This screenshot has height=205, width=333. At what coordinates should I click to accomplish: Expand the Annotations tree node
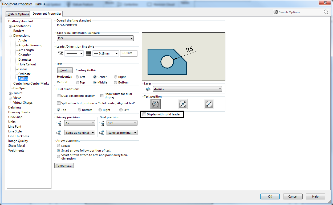pyautogui.click(x=10, y=26)
